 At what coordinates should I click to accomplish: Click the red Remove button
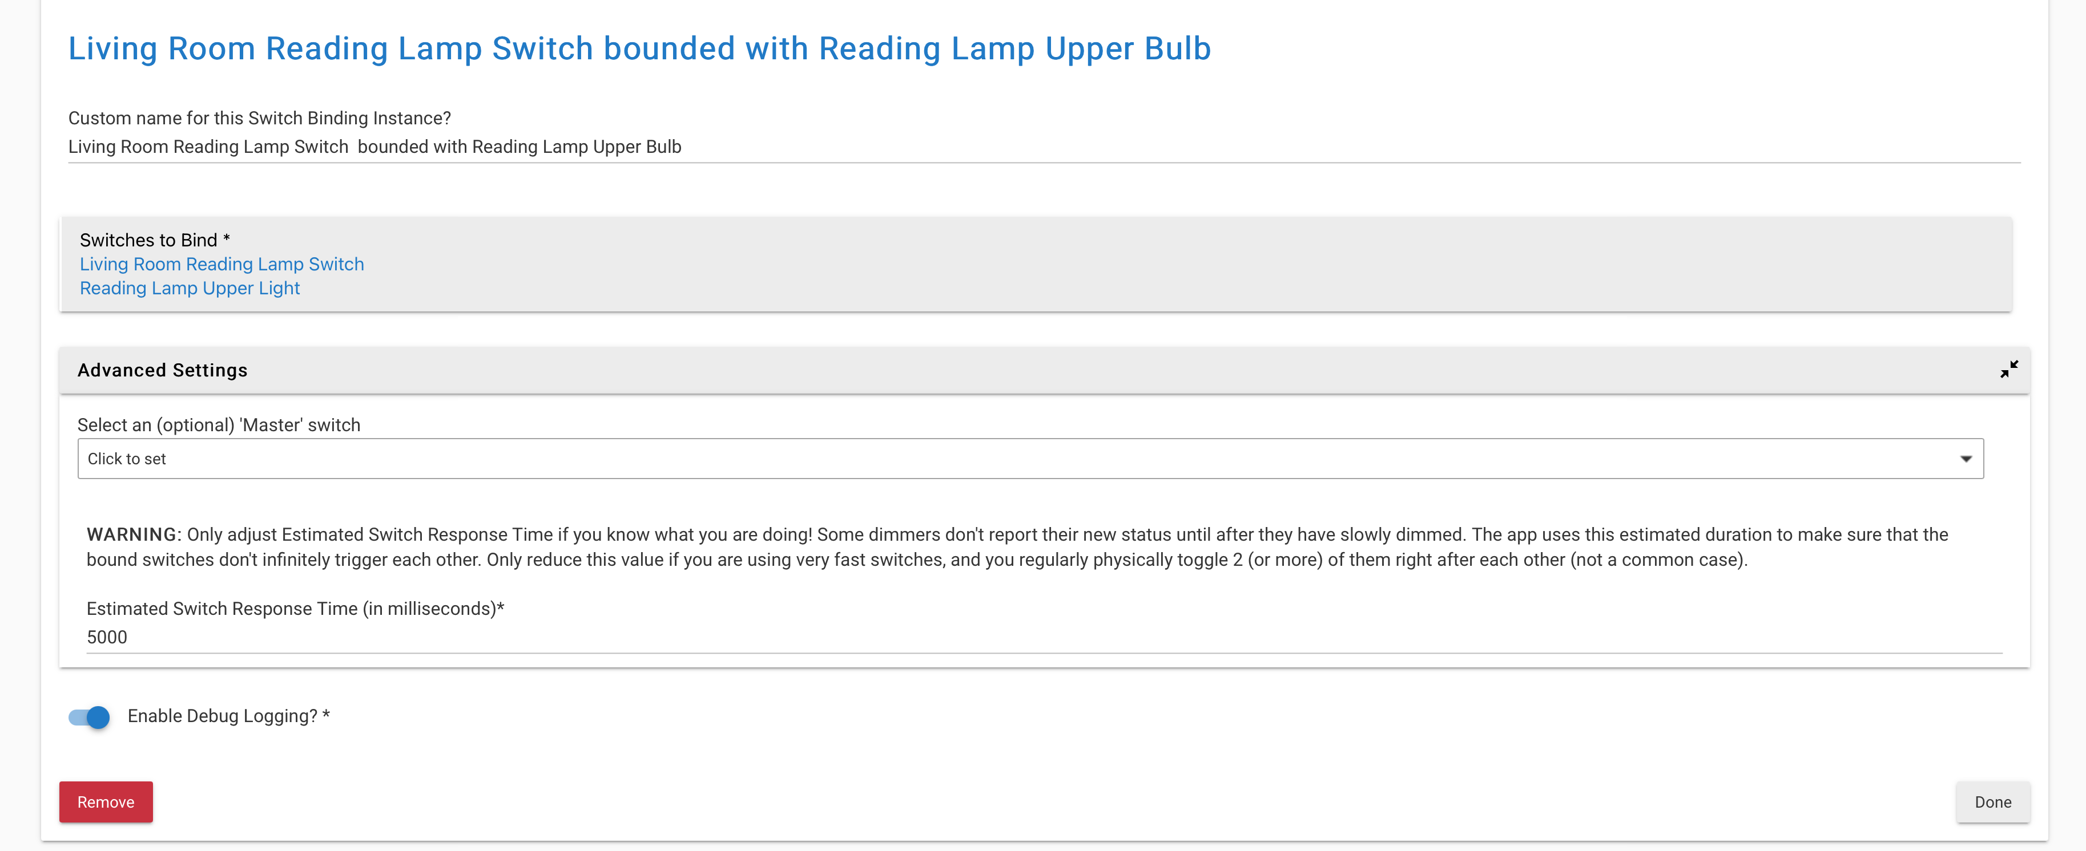[106, 801]
